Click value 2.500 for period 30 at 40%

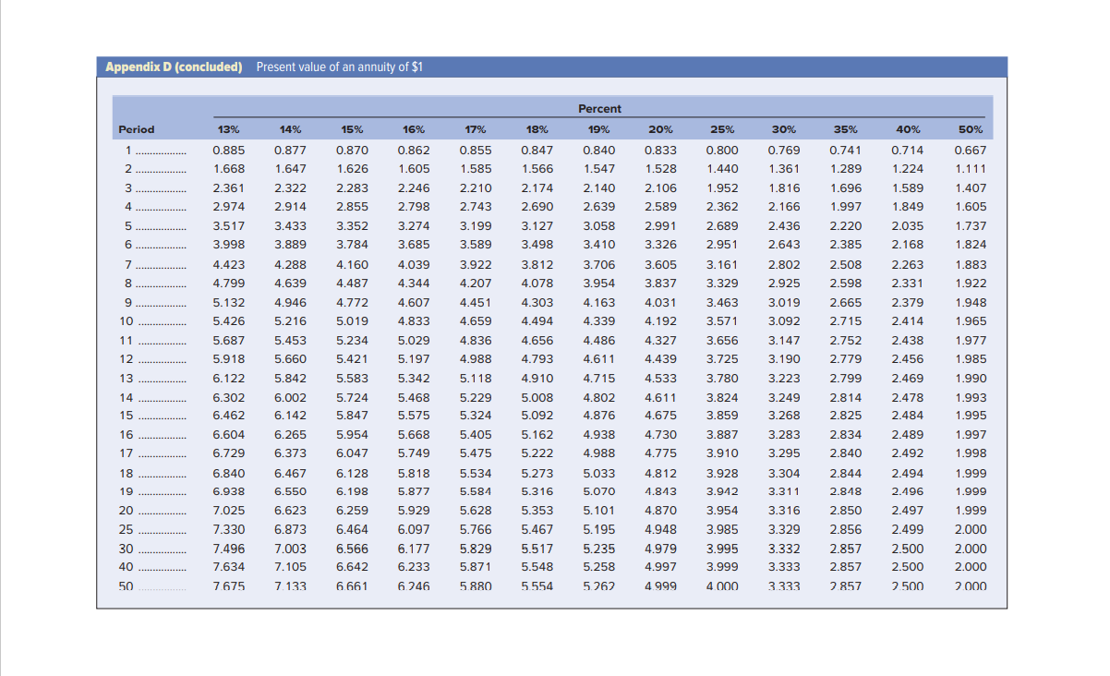[907, 549]
